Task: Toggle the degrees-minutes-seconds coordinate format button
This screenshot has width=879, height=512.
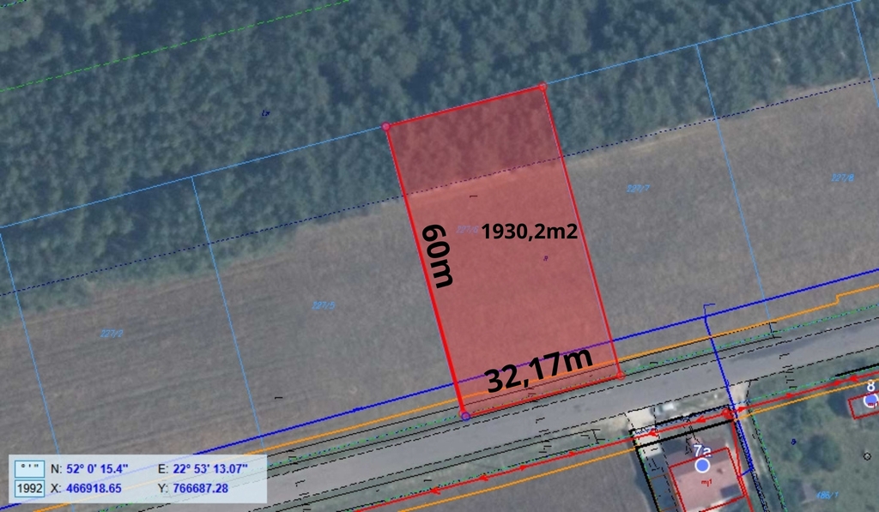Action: [x=30, y=468]
